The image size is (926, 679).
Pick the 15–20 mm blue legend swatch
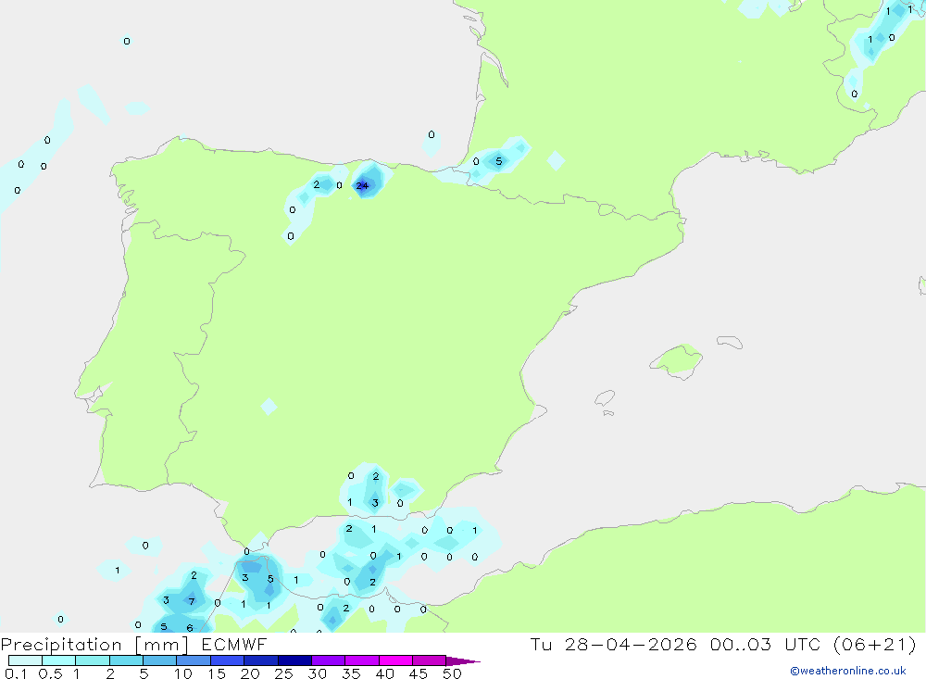228,660
